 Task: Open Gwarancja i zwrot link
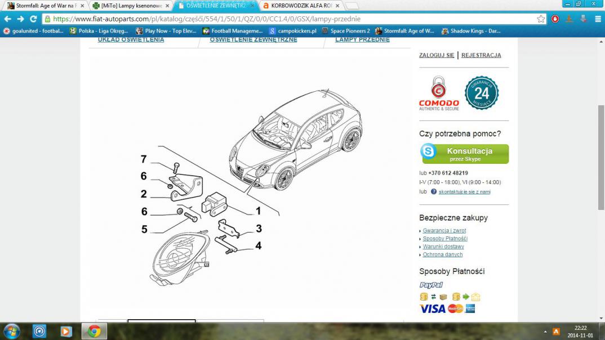coord(444,231)
